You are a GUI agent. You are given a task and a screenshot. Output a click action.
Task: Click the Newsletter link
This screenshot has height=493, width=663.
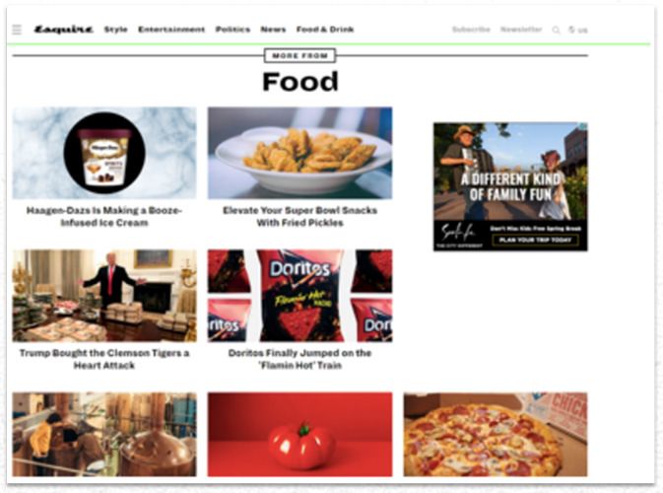tap(521, 30)
